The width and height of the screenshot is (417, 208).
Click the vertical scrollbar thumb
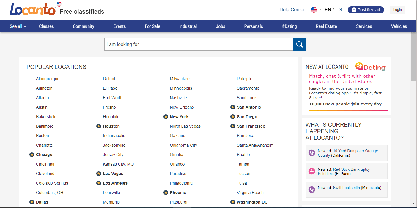click(413, 56)
